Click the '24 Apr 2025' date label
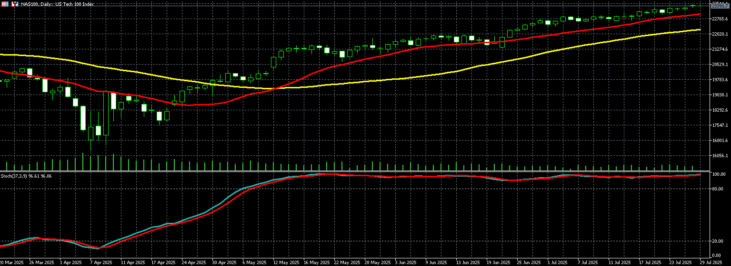Image resolution: width=731 pixels, height=266 pixels. click(x=194, y=262)
